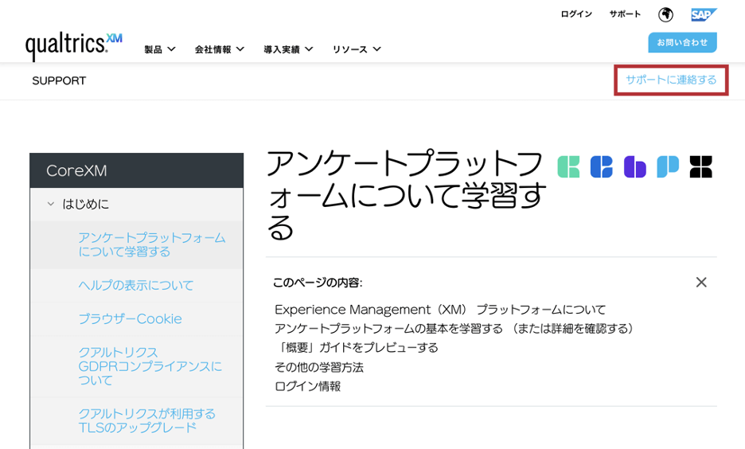The width and height of the screenshot is (745, 449).
Task: Jump to その他の学習方法 section
Action: (x=319, y=367)
